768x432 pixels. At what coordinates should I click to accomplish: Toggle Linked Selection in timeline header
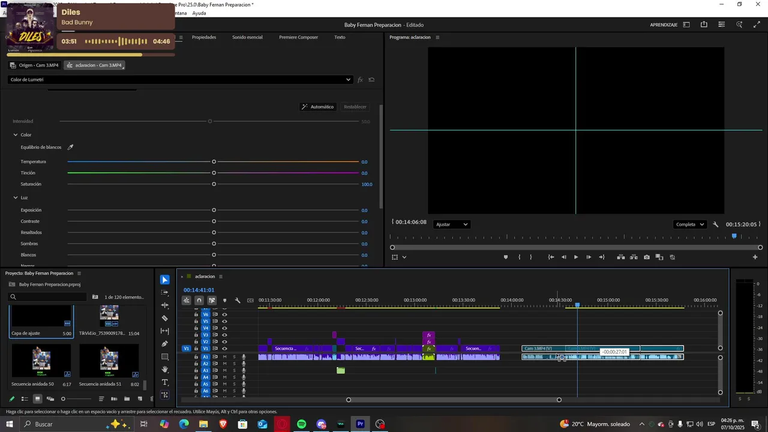click(212, 301)
